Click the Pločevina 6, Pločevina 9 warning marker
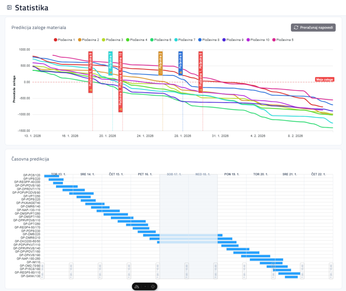 click(x=91, y=72)
